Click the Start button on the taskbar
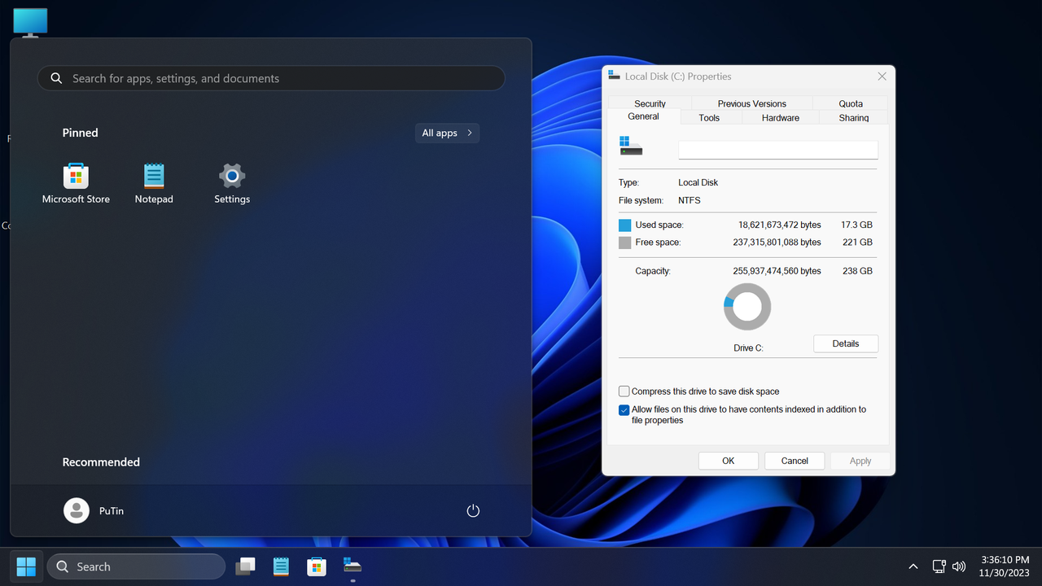Image resolution: width=1042 pixels, height=586 pixels. click(x=25, y=566)
